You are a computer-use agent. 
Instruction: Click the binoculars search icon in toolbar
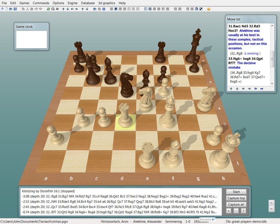57,9
